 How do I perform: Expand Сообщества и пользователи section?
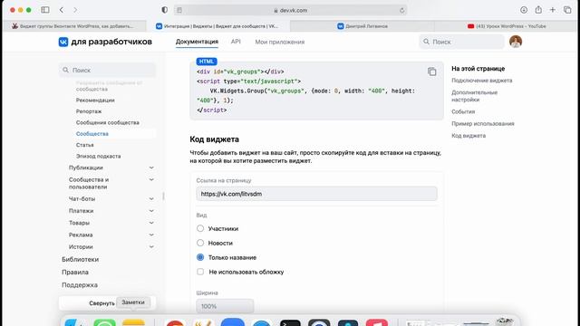click(151, 179)
